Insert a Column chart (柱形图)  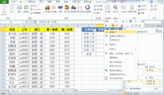click(x=47, y=9)
